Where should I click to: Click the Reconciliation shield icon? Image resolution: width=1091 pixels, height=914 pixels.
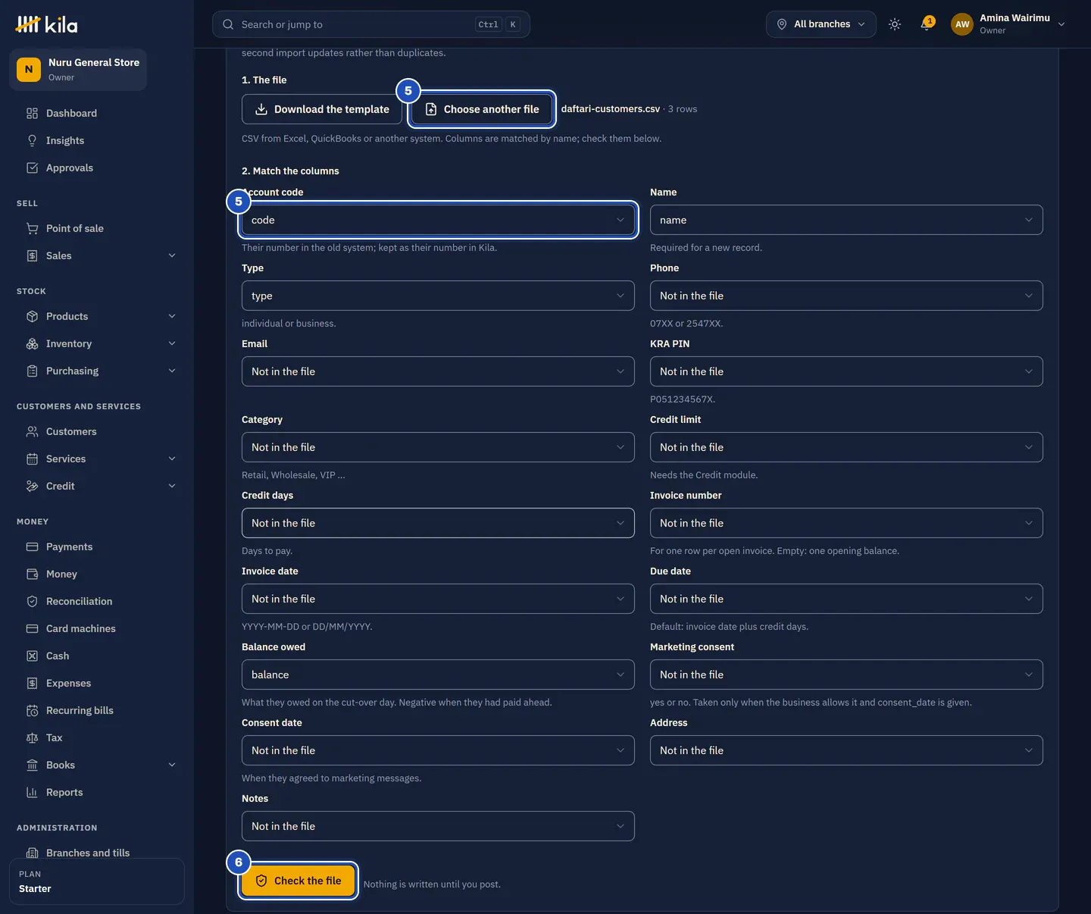coord(32,602)
